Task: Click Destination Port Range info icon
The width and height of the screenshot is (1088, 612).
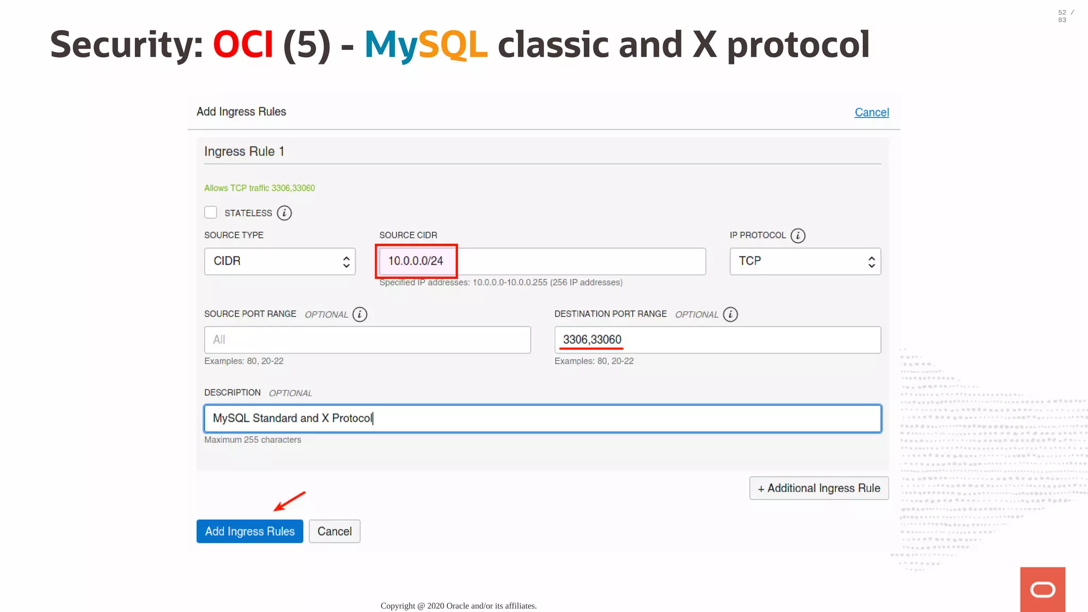Action: (730, 314)
